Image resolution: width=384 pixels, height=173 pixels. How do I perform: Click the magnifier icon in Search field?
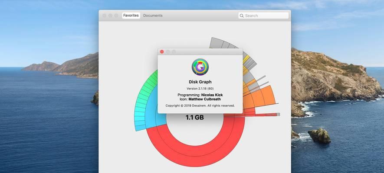(242, 16)
